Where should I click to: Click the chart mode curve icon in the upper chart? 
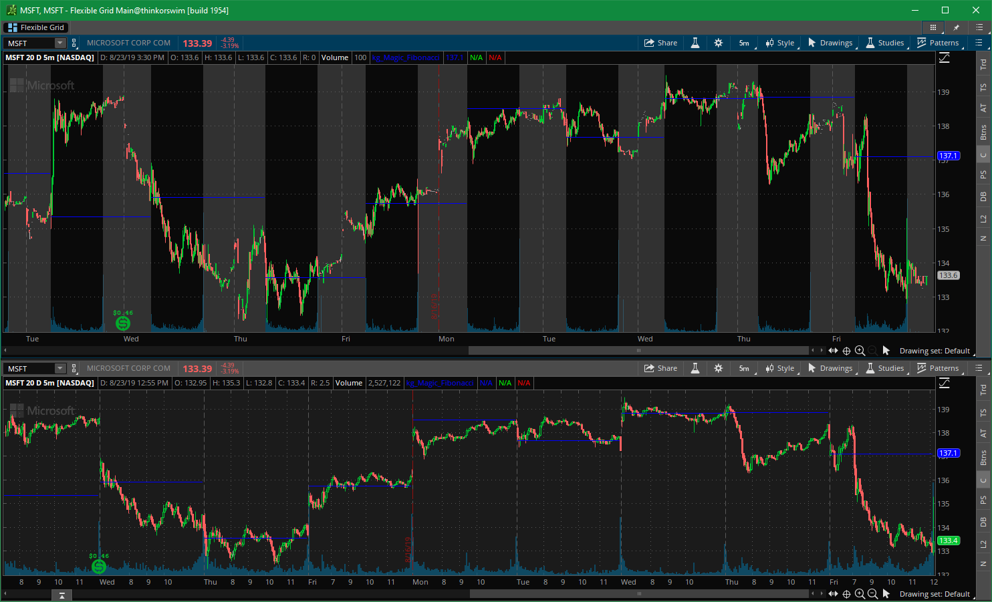(x=944, y=58)
